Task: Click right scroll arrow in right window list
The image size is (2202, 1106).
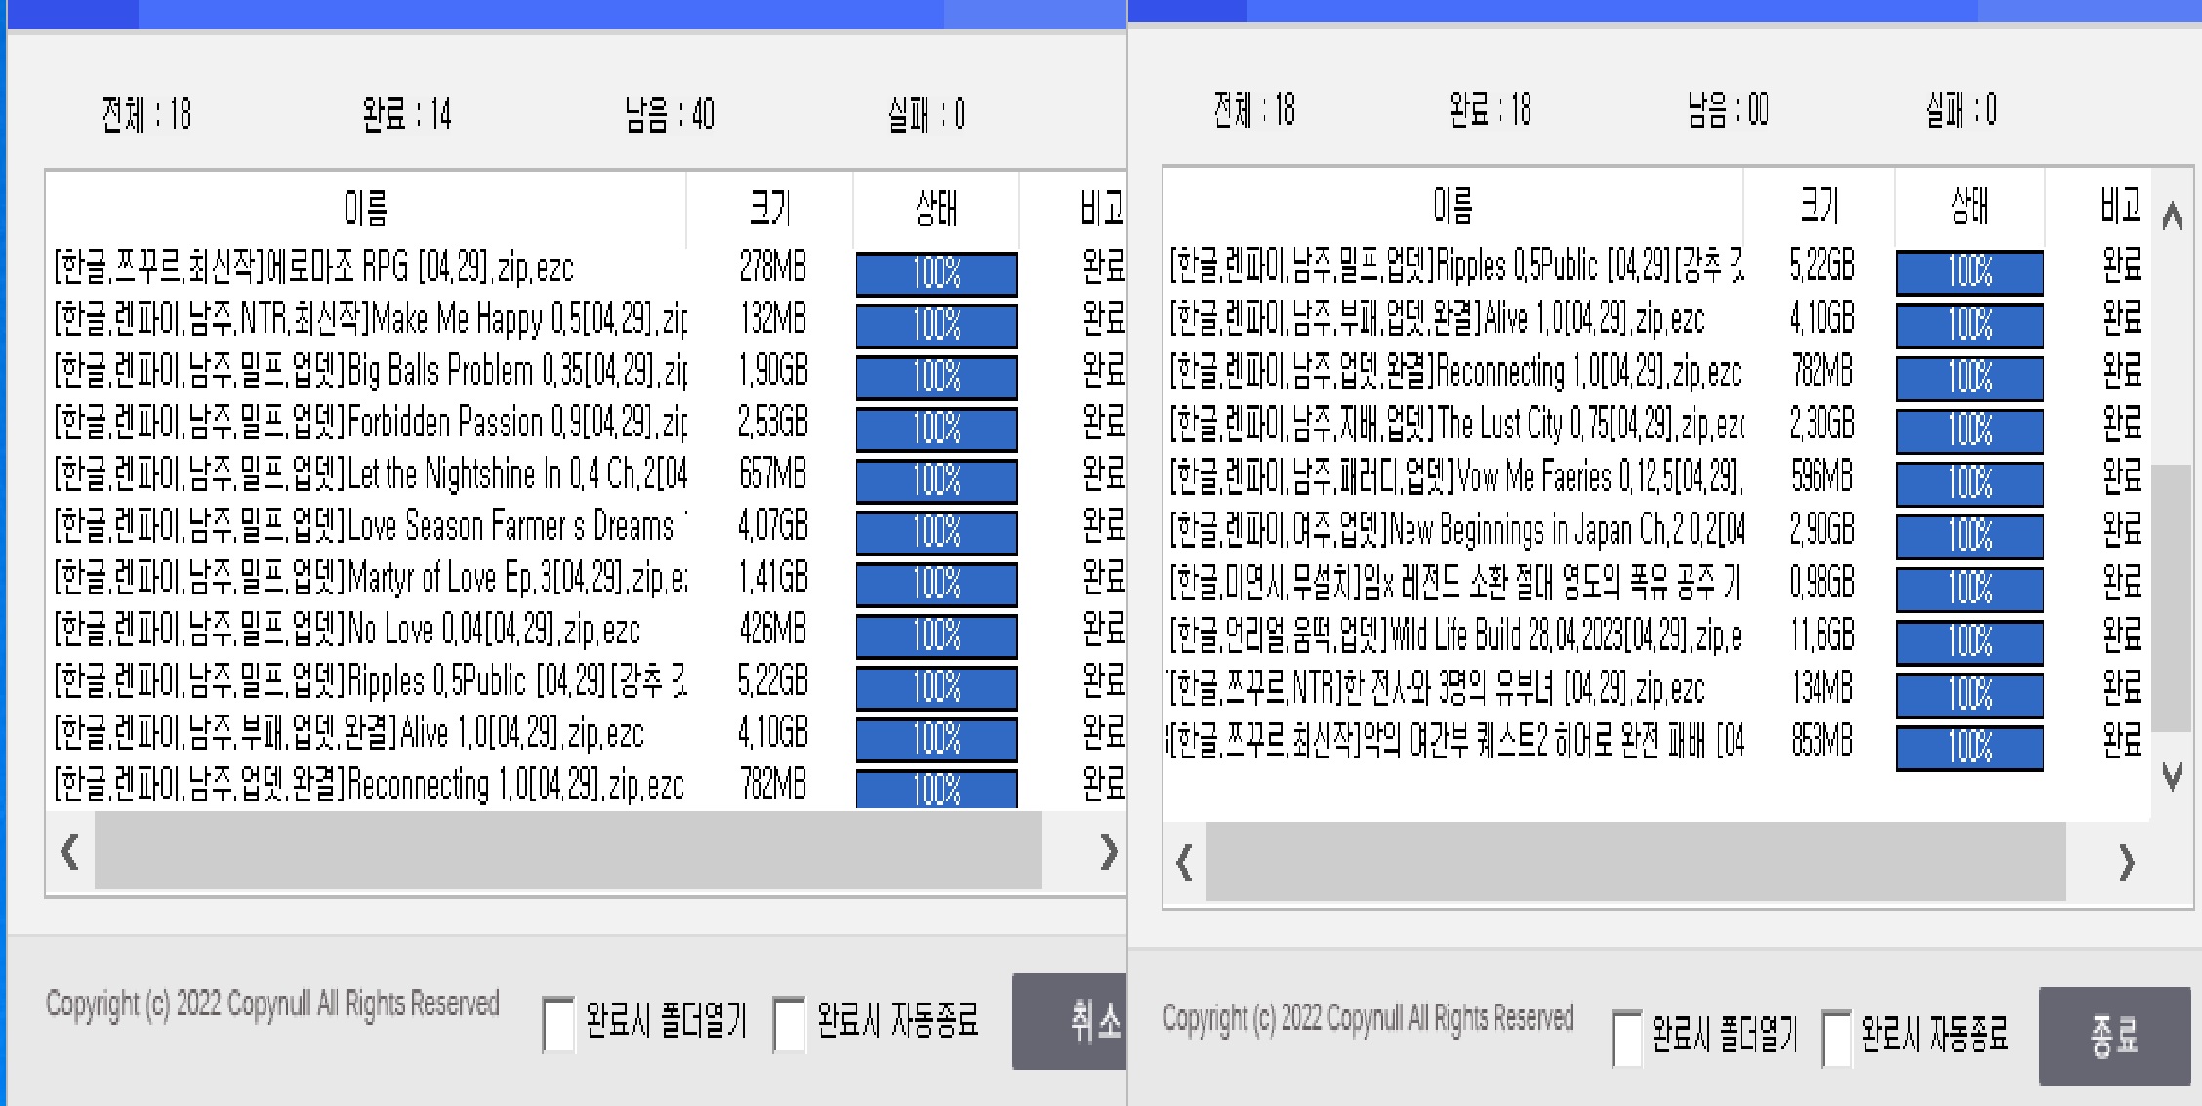Action: point(2126,863)
